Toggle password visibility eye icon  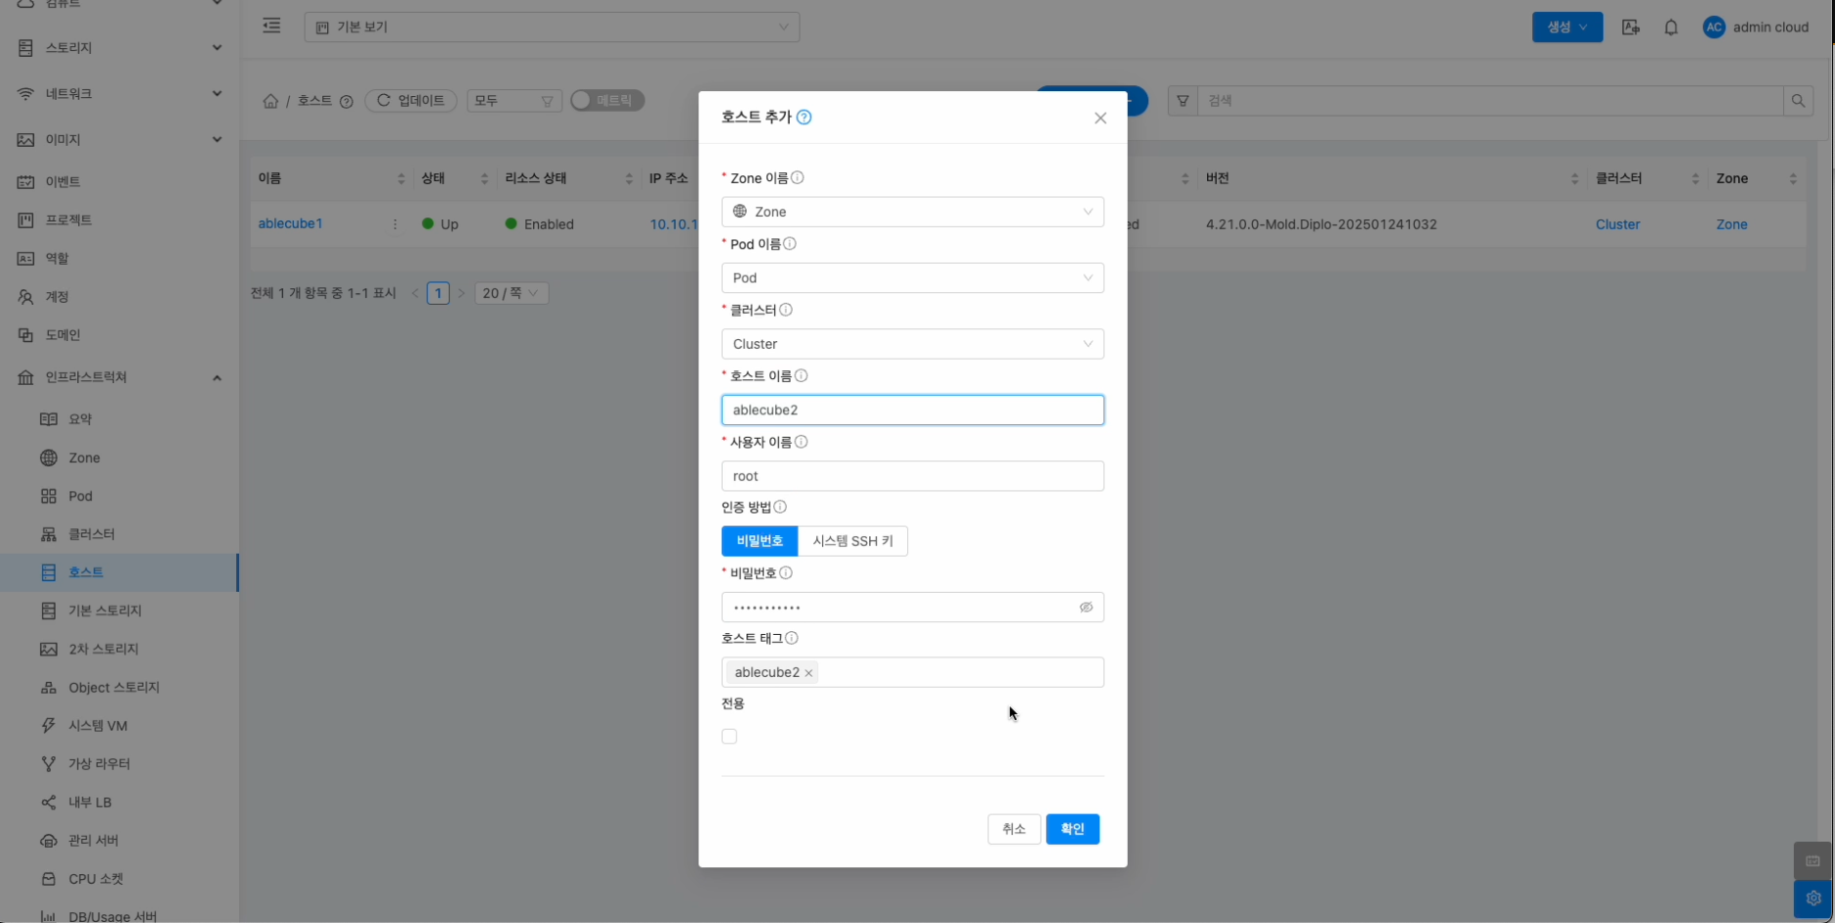pos(1087,607)
